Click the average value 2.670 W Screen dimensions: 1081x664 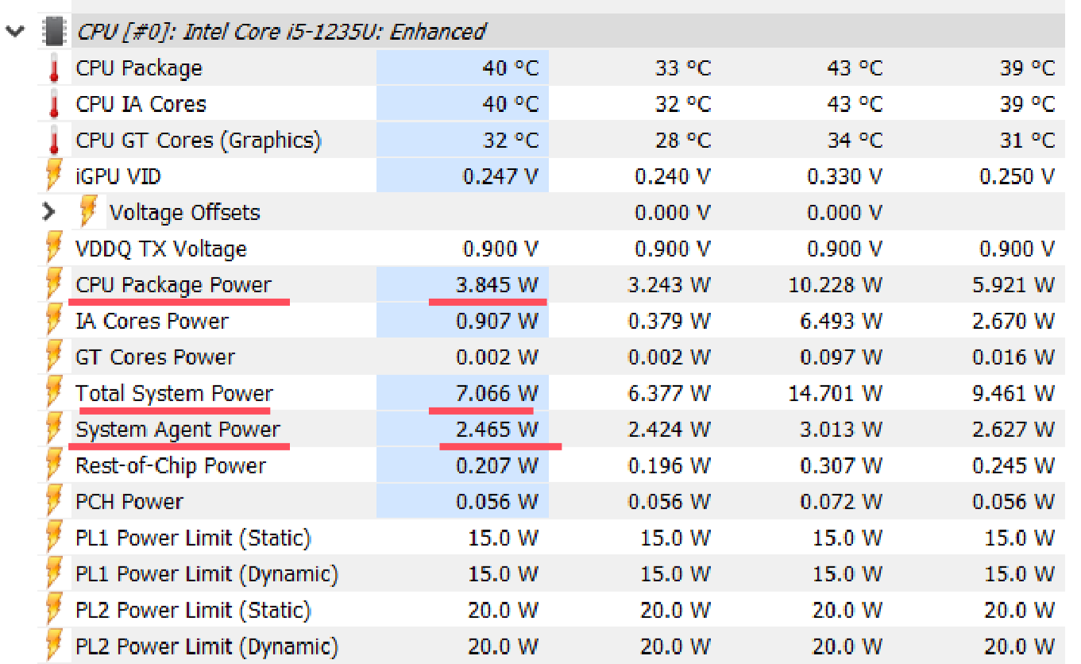(1013, 321)
